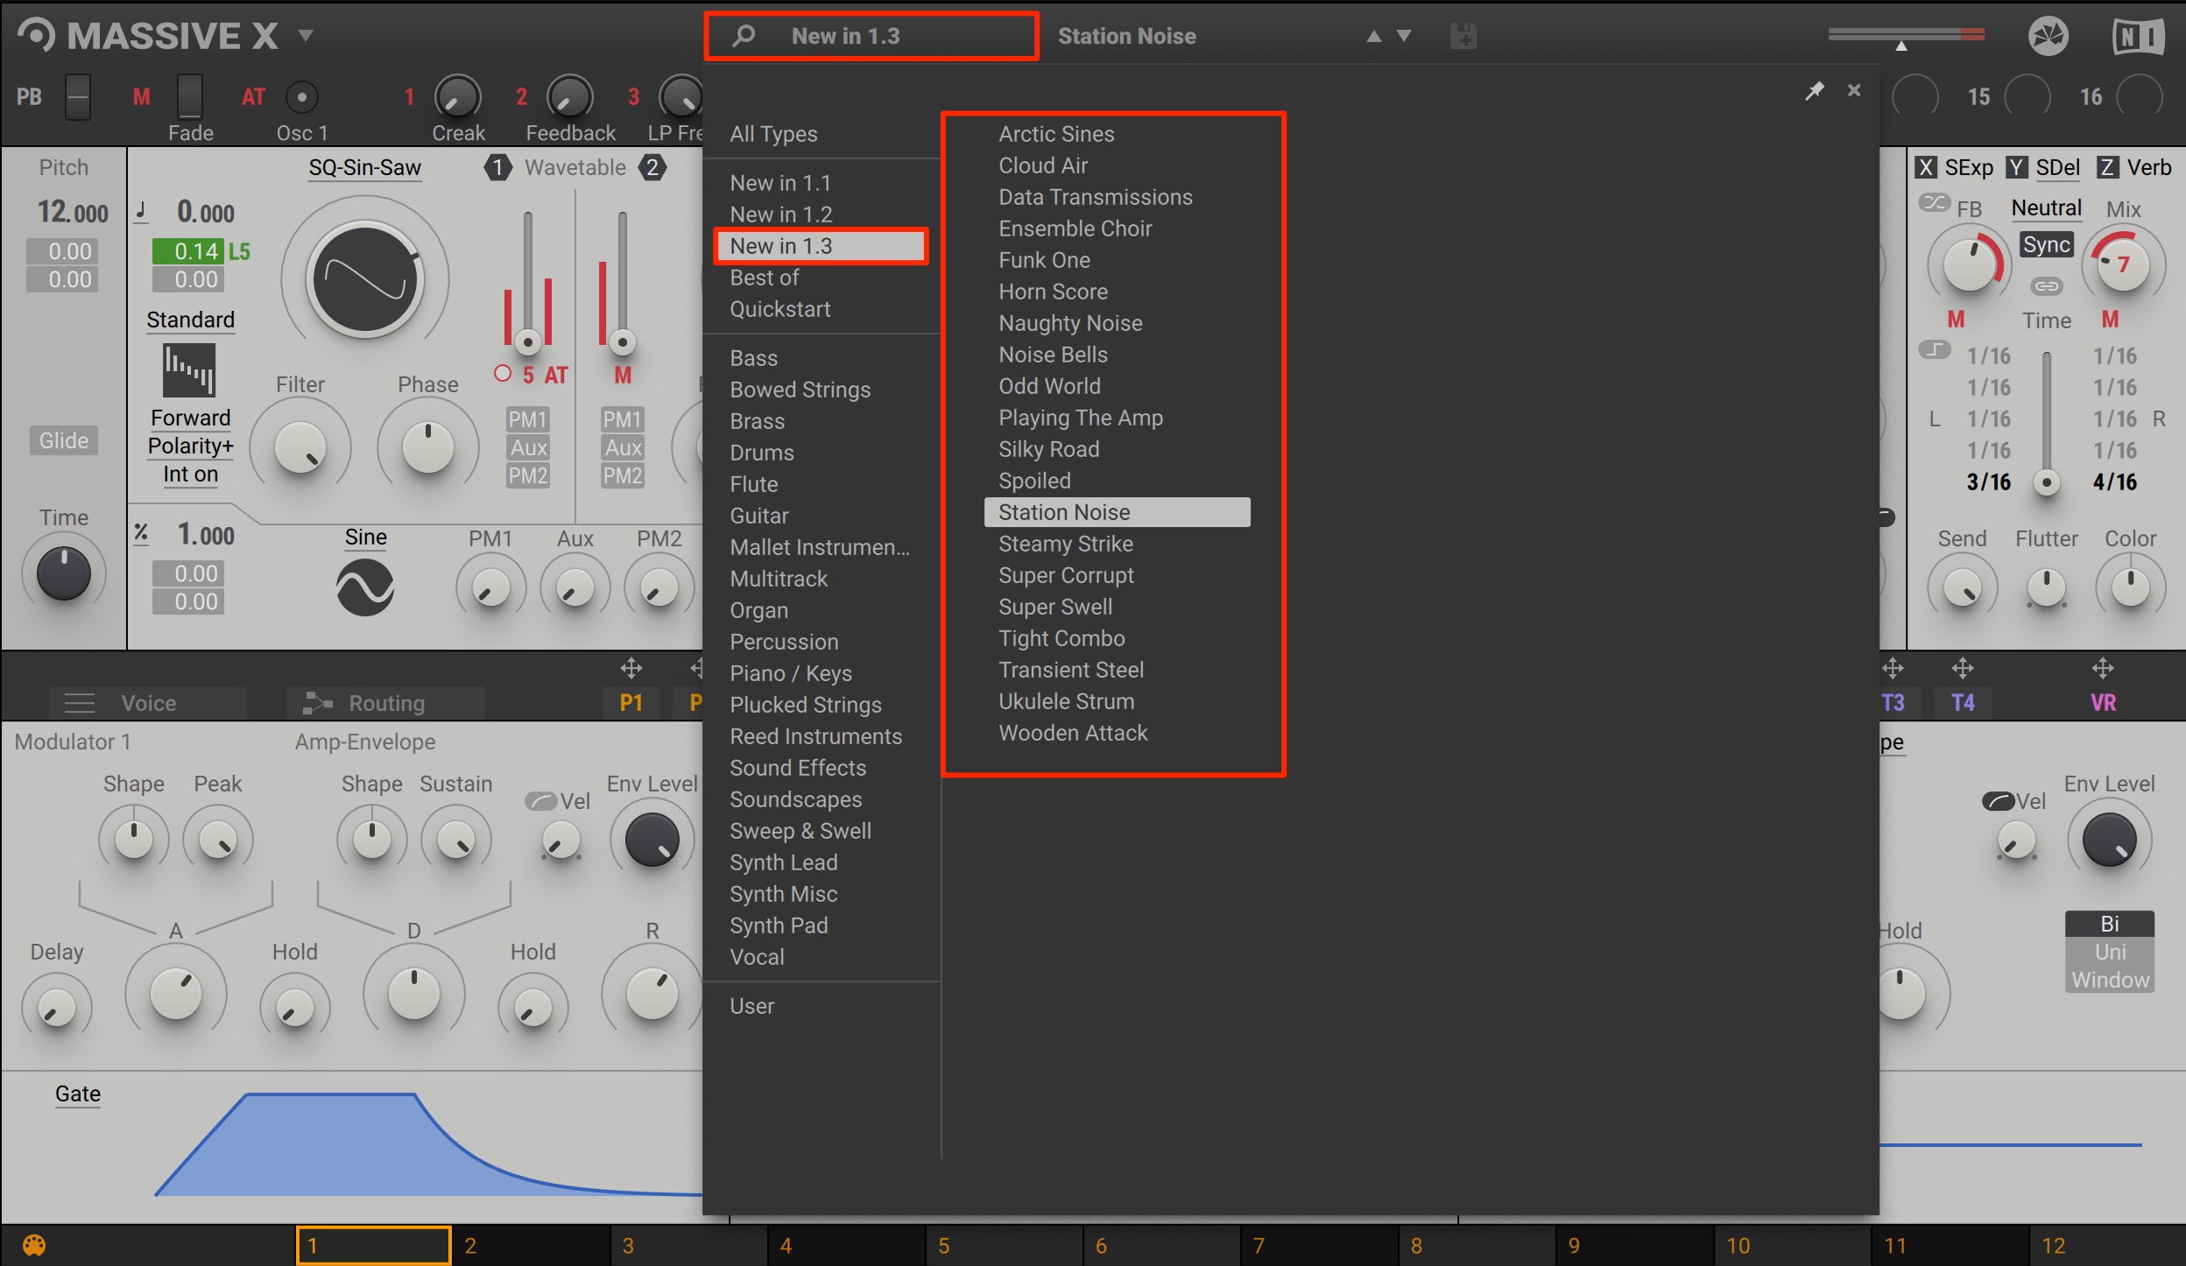Select performer slot 5 at the bottom
2186x1266 pixels.
tap(1004, 1245)
